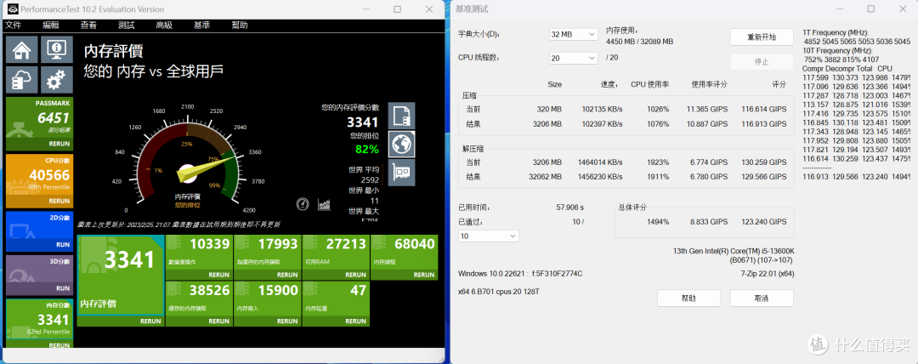Viewport: 918px width, 364px height.
Task: Click RERUN under the 内存延遲 tile
Action: [355, 321]
